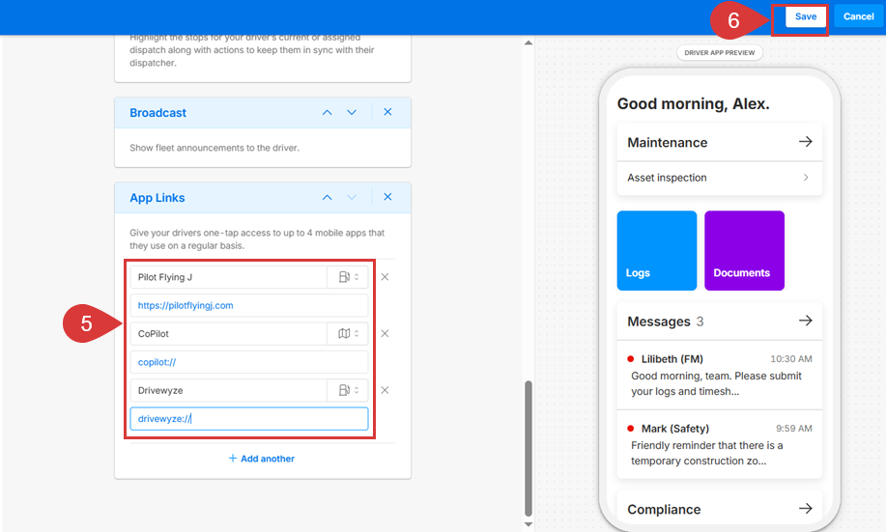Remove the CoPilot app link
This screenshot has height=532, width=886.
(x=385, y=334)
